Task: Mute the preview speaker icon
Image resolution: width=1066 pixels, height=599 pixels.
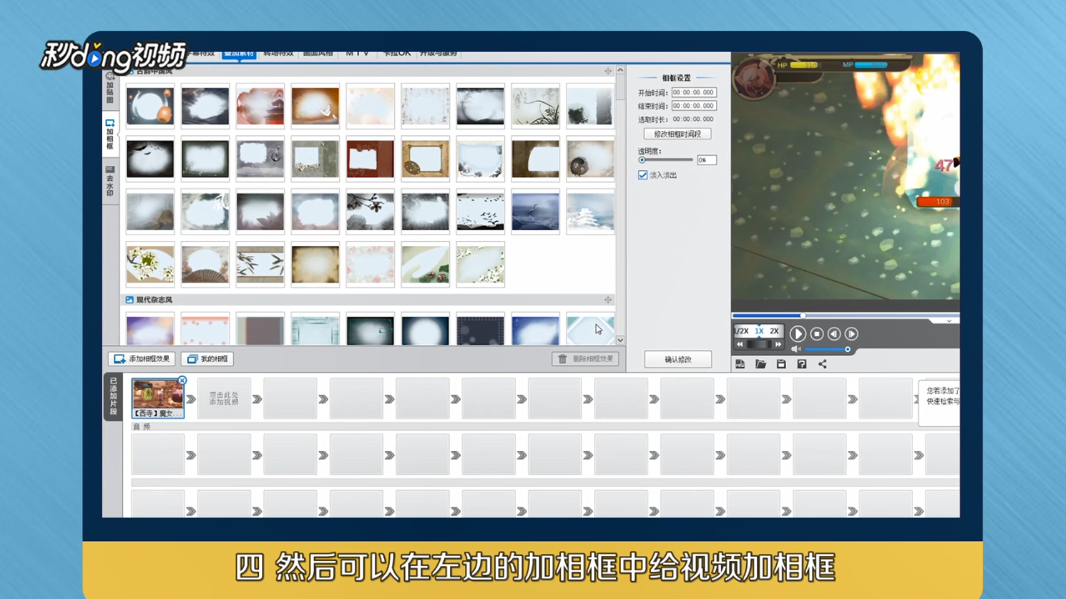Action: coord(796,349)
